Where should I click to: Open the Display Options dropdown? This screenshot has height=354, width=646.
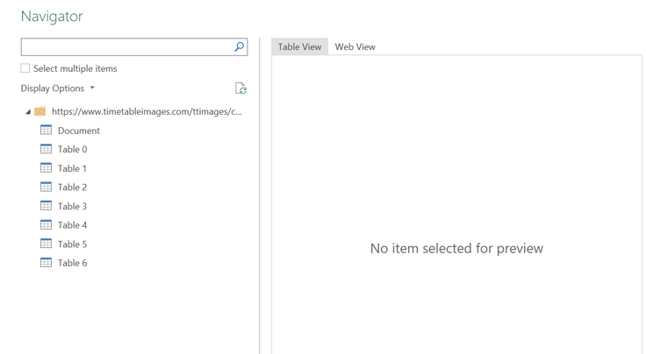click(x=58, y=88)
